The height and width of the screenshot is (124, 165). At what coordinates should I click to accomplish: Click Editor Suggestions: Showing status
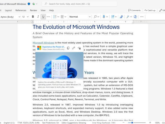pyautogui.click(x=74, y=123)
